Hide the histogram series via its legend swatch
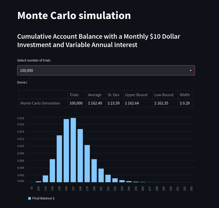Screen dimensions: 219x208 coord(30,198)
